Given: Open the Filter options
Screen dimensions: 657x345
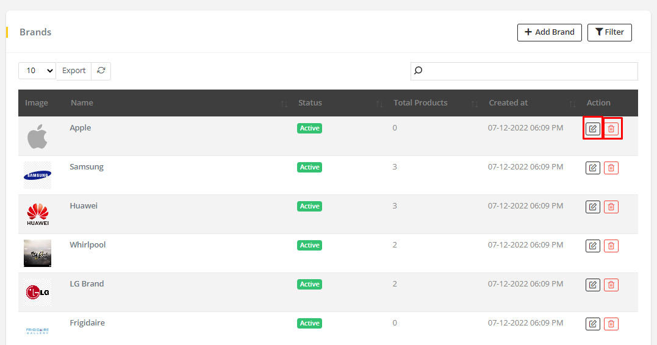Looking at the screenshot, I should coord(609,32).
